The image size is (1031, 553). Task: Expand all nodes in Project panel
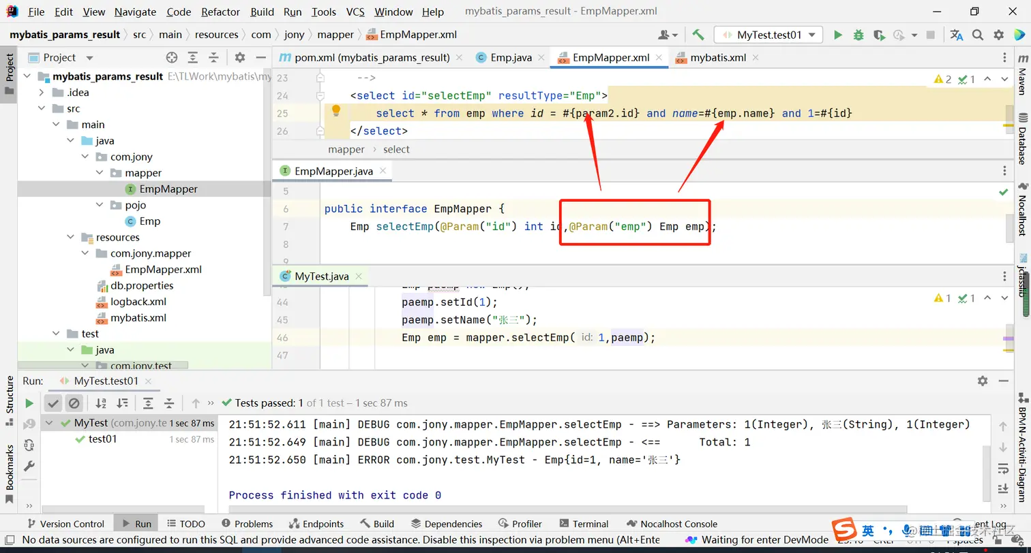193,58
